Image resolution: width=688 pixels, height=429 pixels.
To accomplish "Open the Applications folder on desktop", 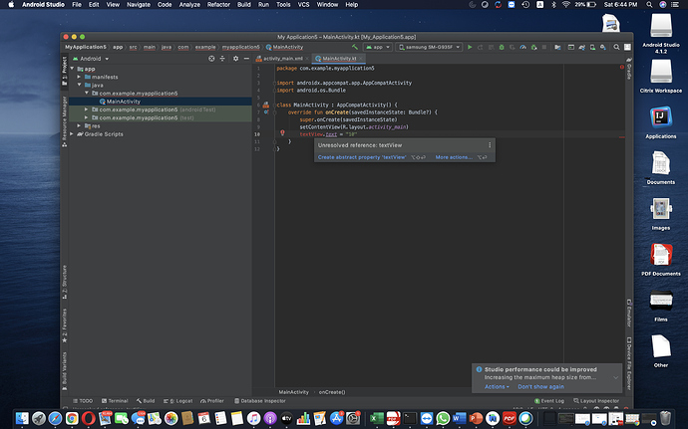I will point(661,122).
